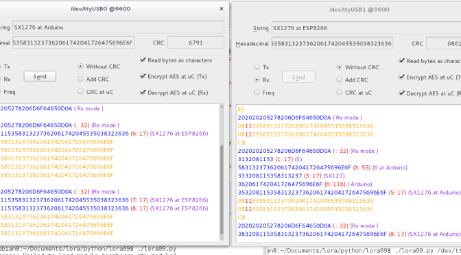
Task: Choose CRC at uC in left window
Action: [80, 92]
